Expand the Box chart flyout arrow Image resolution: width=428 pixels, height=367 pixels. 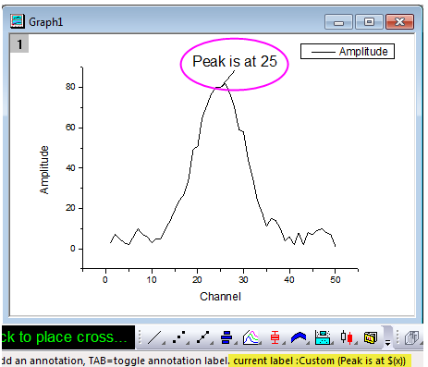point(283,343)
